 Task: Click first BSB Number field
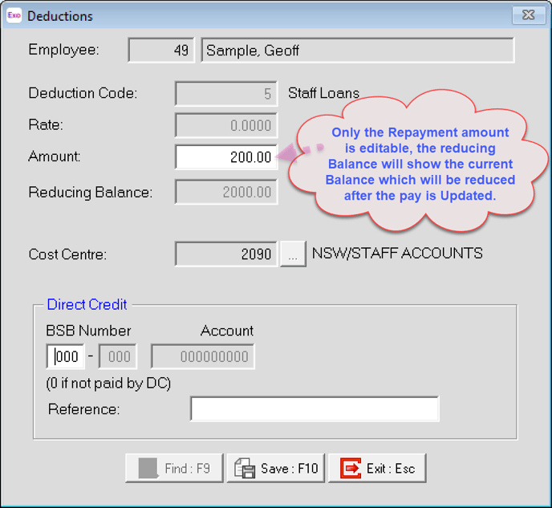[x=66, y=356]
